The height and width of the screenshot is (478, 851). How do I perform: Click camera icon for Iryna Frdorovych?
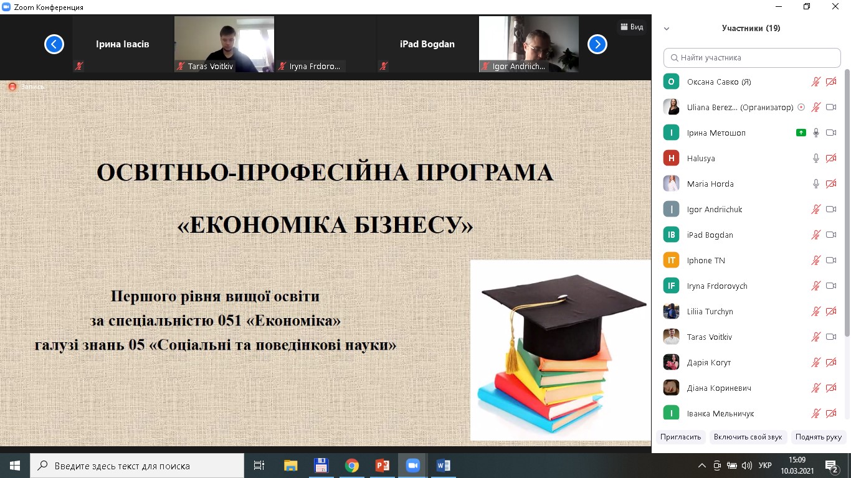[x=831, y=286]
